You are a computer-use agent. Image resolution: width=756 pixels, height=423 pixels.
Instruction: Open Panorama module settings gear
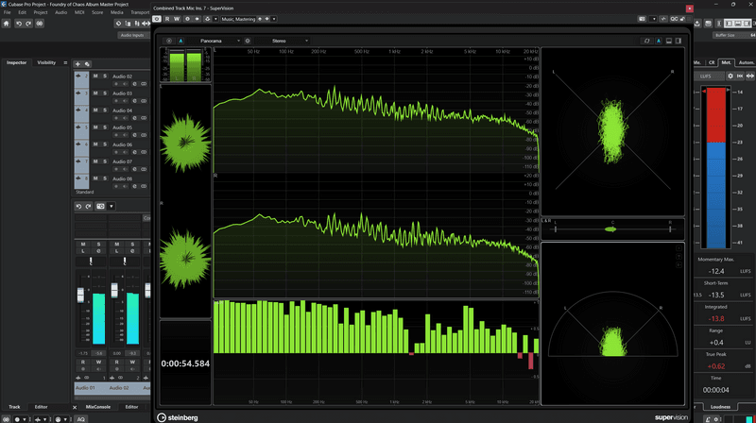coord(248,41)
